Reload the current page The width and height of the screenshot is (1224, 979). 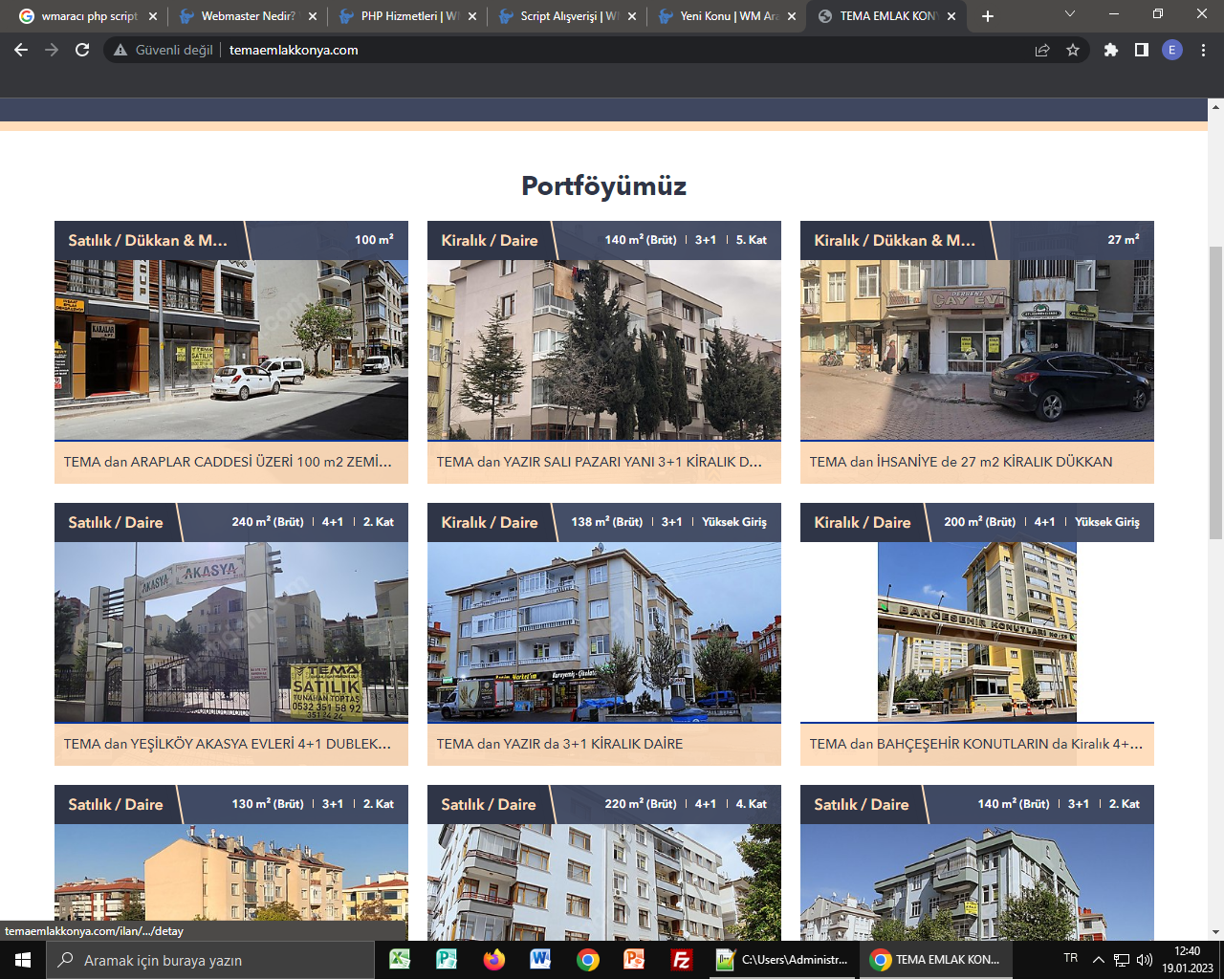coord(82,50)
